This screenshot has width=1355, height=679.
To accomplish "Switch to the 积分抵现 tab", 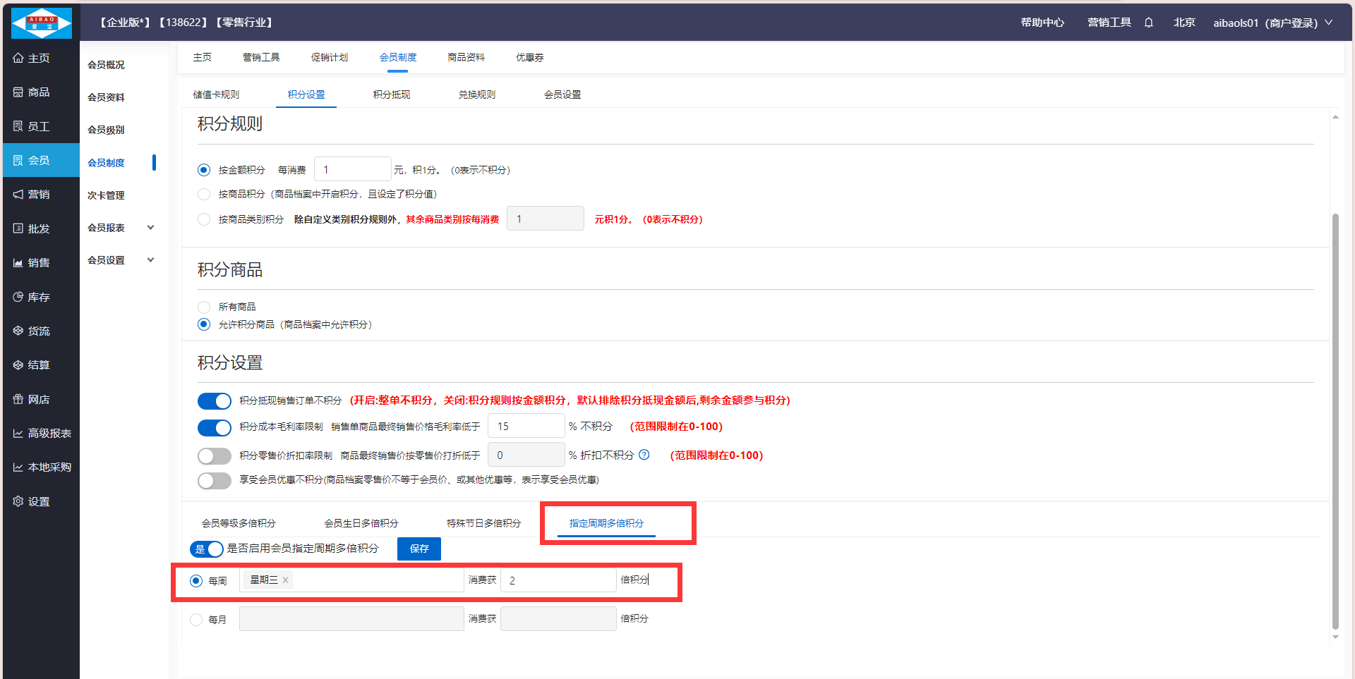I will (391, 94).
